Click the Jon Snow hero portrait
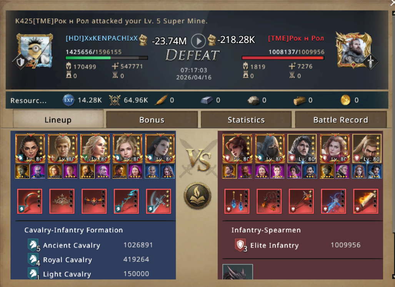This screenshot has height=287, width=395. (302, 148)
